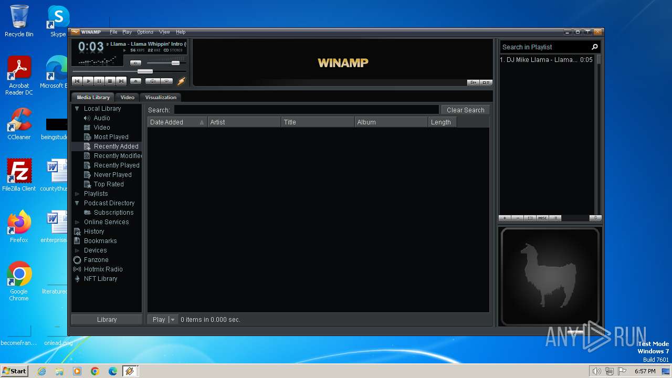Open the Options menu

[x=145, y=32]
